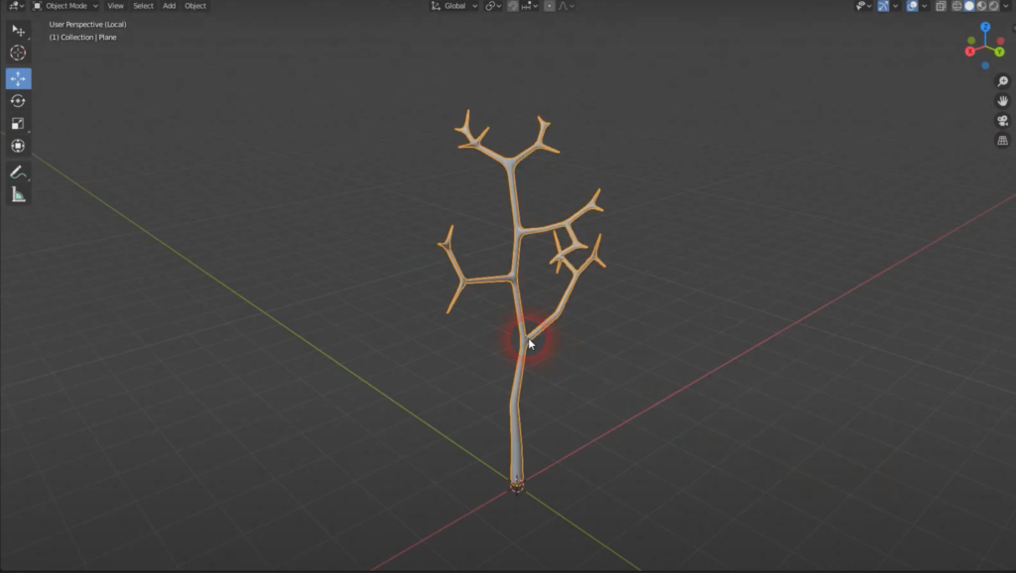The image size is (1016, 573).
Task: Toggle proportional editing button
Action: tap(550, 6)
